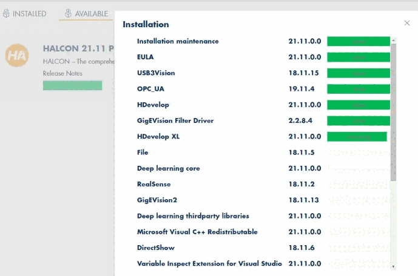Click the HALCON HA product logo
Image resolution: width=418 pixels, height=276 pixels.
pos(17,55)
